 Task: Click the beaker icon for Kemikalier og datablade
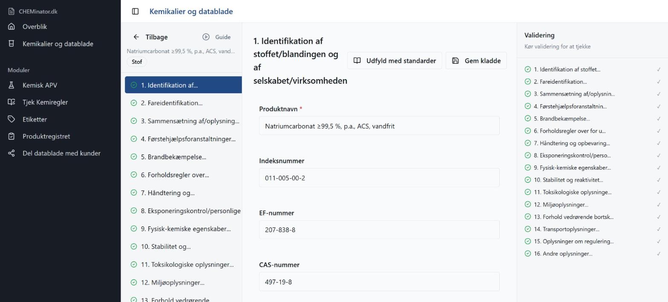point(12,44)
